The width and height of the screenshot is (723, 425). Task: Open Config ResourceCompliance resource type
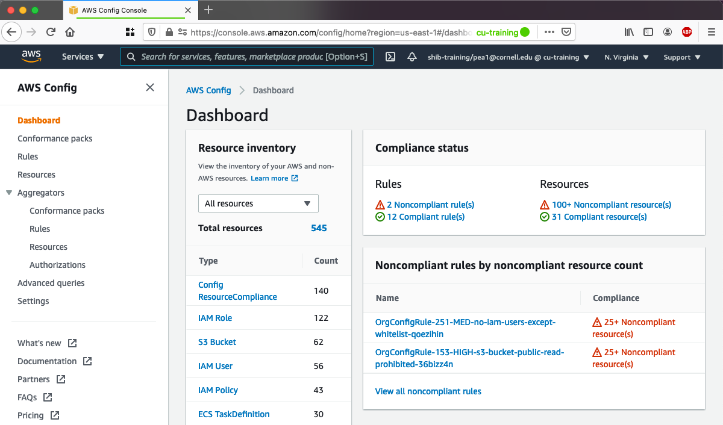pyautogui.click(x=237, y=291)
